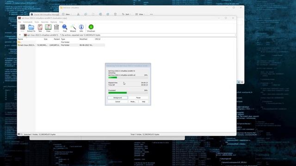The width and height of the screenshot is (296, 166).
Task: Open the Sort dropdown in File Explorer
Action: coord(127,14)
